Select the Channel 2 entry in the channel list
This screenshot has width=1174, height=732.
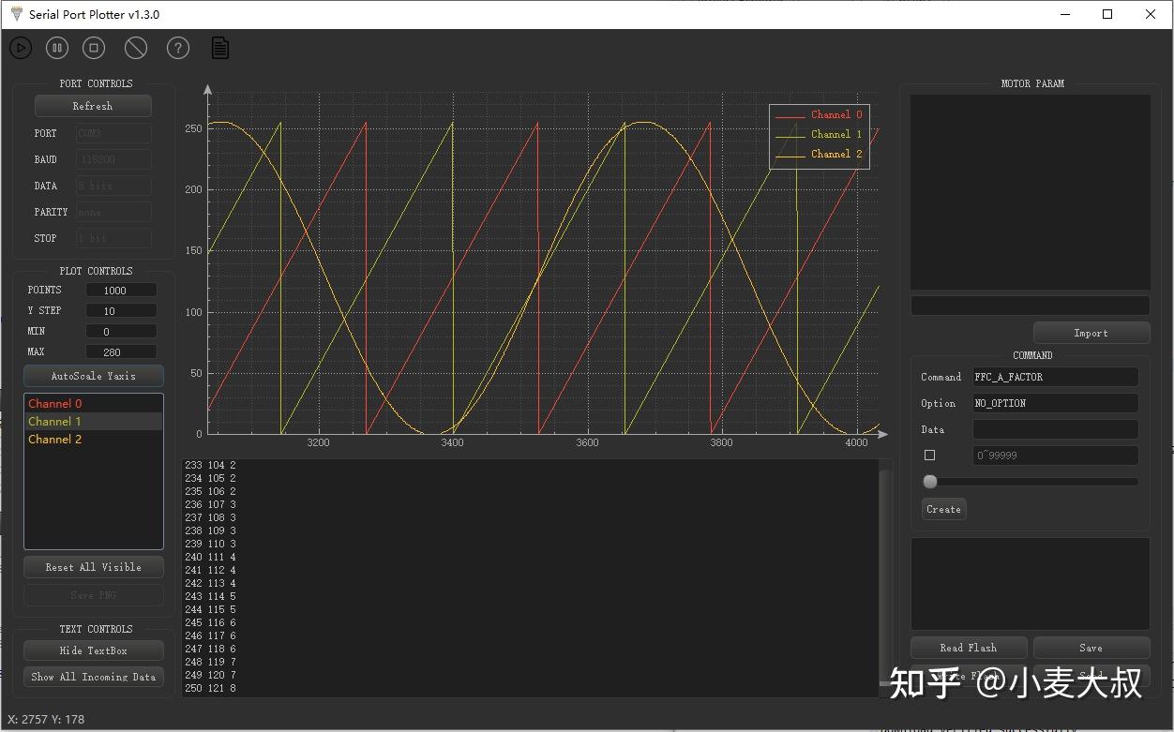(x=54, y=439)
